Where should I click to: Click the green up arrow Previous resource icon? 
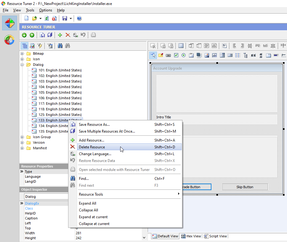pos(32,35)
